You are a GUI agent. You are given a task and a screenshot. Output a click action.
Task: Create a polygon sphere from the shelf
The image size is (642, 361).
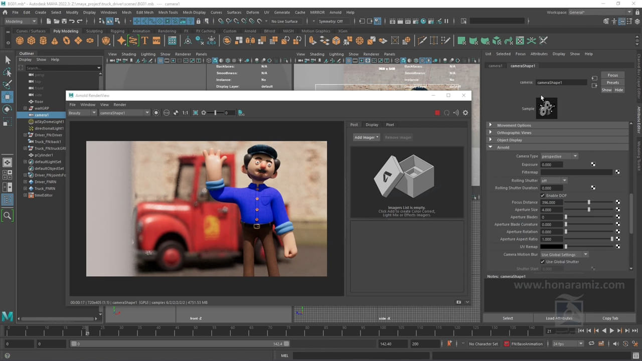pyautogui.click(x=20, y=41)
